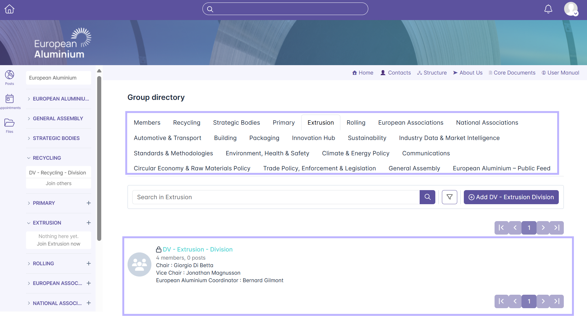Image resolution: width=587 pixels, height=316 pixels.
Task: Click the Core Documents link
Action: 514,73
